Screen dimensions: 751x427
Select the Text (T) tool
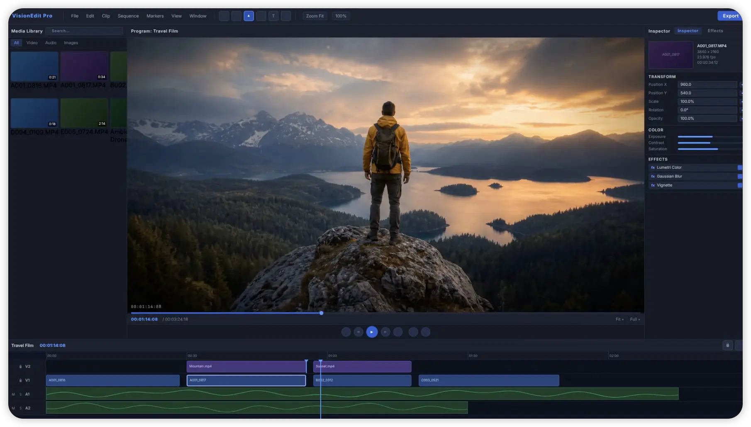tap(273, 16)
